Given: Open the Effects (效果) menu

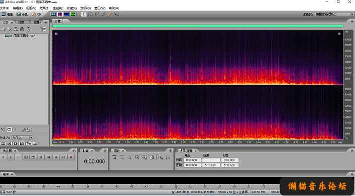Looking at the screenshot, I should [x=44, y=8].
